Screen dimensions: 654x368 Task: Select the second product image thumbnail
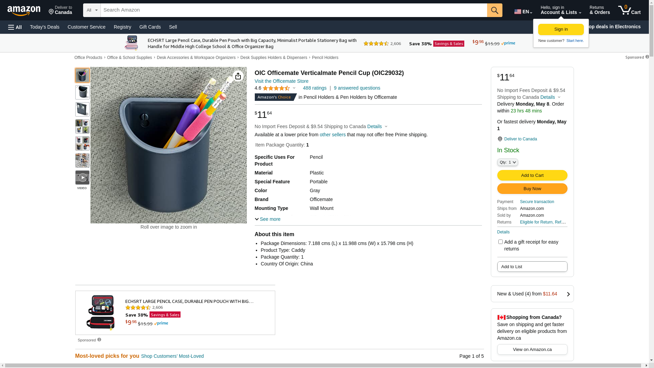point(82,92)
